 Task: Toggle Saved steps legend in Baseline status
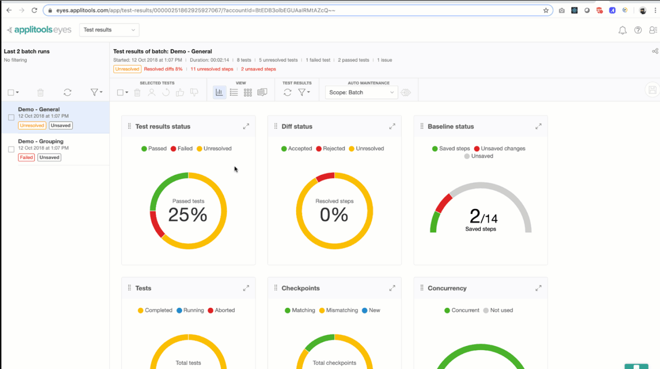pos(451,149)
